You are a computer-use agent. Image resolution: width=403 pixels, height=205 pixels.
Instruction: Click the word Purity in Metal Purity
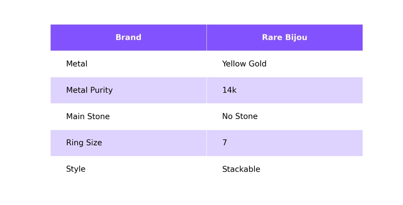(x=102, y=91)
